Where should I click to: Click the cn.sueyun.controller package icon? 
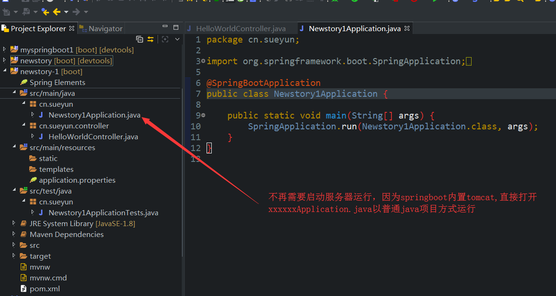coord(33,126)
